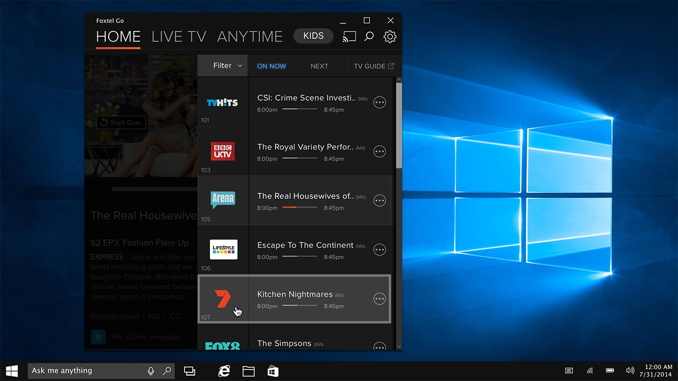Screen dimensions: 678x381
Task: Select the LifeStyle channel logo
Action: [x=223, y=250]
